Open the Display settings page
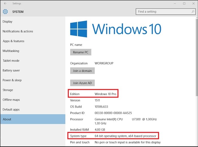Image resolution: width=198 pixels, height=147 pixels. pyautogui.click(x=8, y=22)
